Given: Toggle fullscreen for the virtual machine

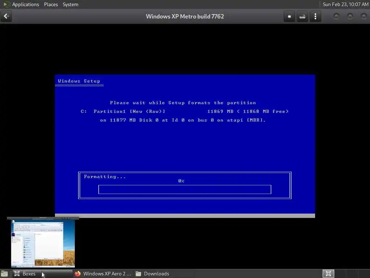Looking at the screenshot, I should point(289,16).
